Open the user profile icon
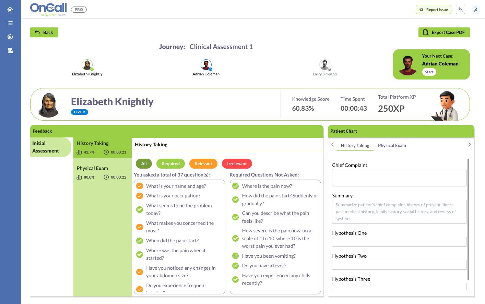Image resolution: width=485 pixels, height=304 pixels. click(476, 10)
